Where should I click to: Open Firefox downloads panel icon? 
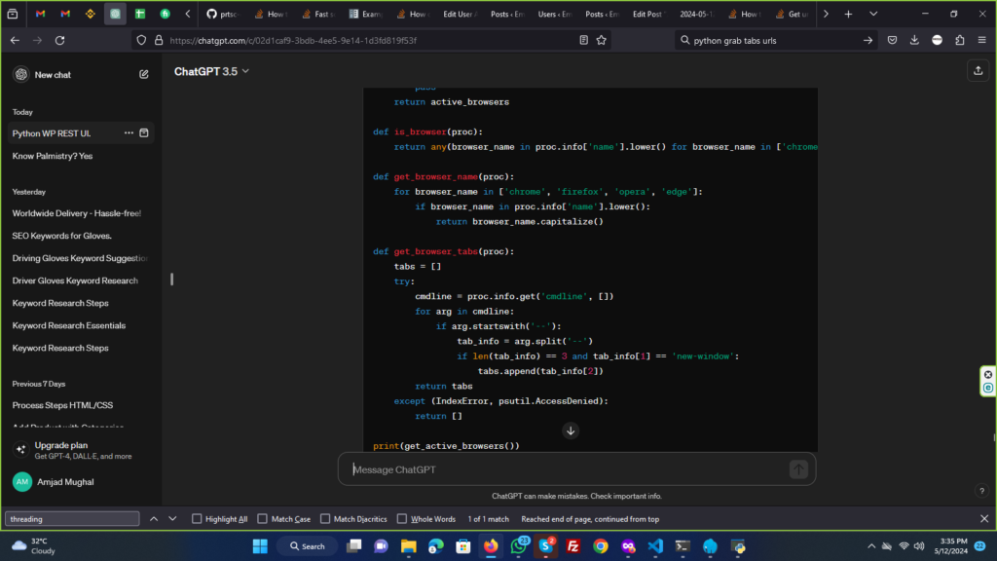coord(914,40)
